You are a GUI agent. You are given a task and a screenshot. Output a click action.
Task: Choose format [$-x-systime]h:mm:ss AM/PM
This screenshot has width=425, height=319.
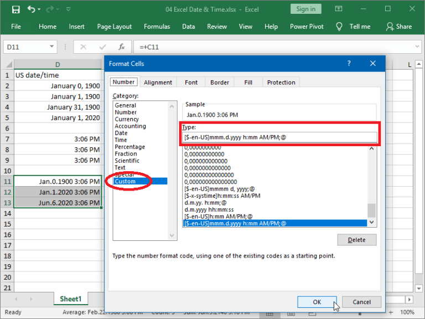coord(222,195)
